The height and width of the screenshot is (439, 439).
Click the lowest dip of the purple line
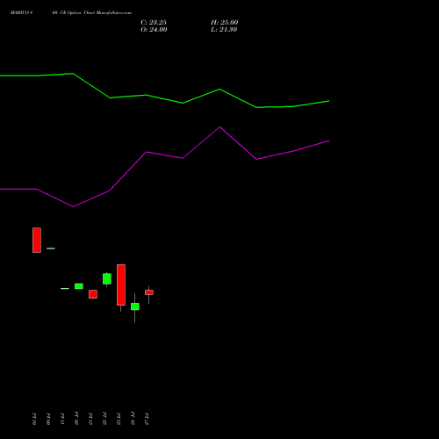tap(73, 206)
